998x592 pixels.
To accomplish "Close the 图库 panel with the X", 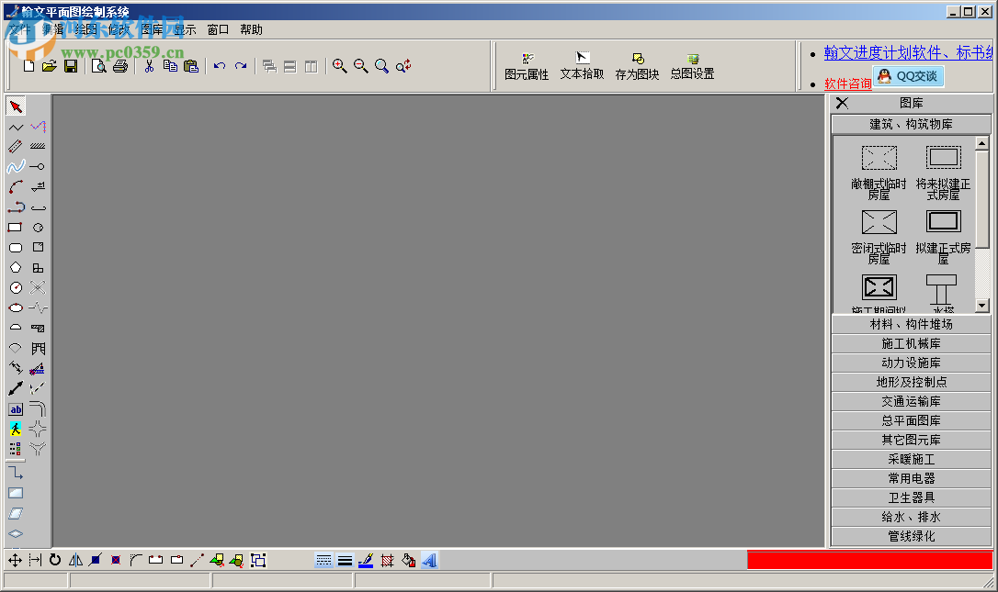I will point(842,103).
